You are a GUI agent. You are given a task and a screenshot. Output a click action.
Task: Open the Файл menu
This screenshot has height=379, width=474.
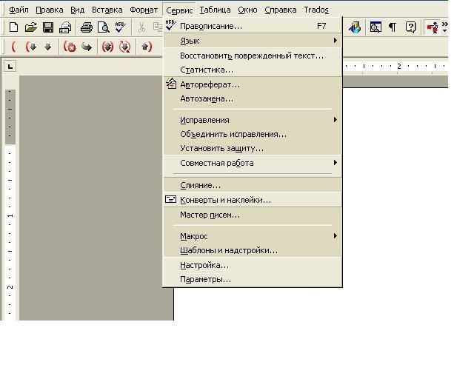[19, 10]
